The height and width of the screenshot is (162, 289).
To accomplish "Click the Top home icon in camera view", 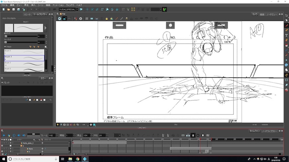I will (x=61, y=14).
